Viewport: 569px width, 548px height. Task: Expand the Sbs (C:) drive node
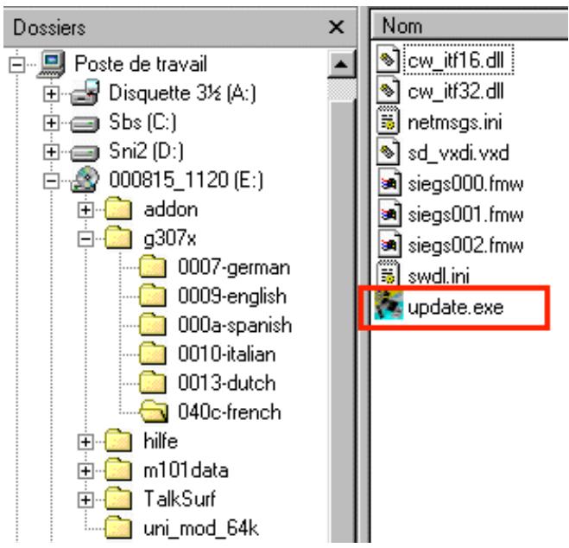[51, 123]
